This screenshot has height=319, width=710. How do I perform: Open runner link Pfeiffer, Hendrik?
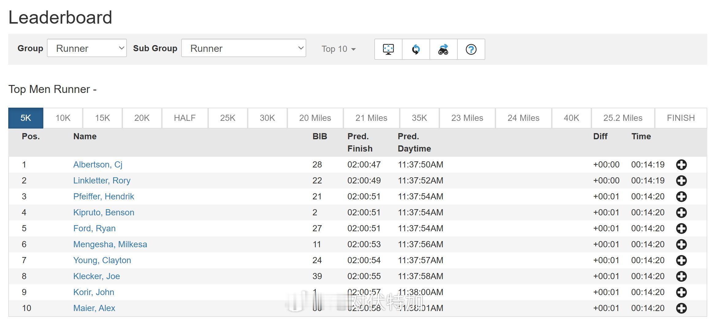pos(104,197)
